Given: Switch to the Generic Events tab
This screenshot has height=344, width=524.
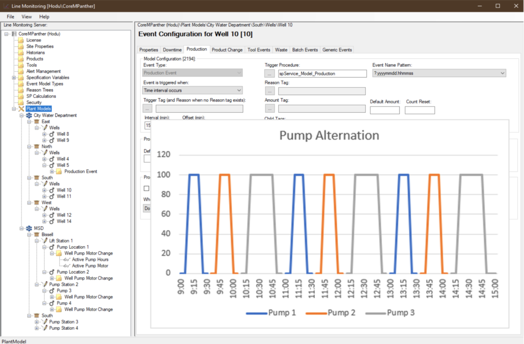Looking at the screenshot, I should point(337,50).
